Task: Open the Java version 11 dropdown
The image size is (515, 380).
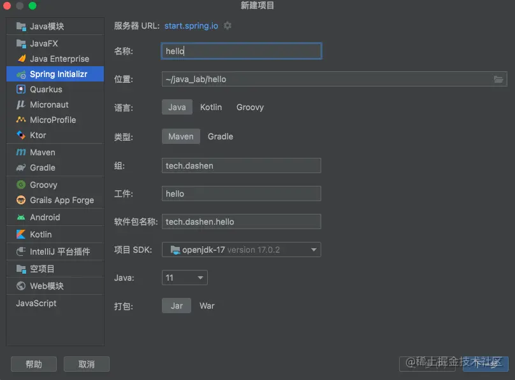Action: (185, 278)
